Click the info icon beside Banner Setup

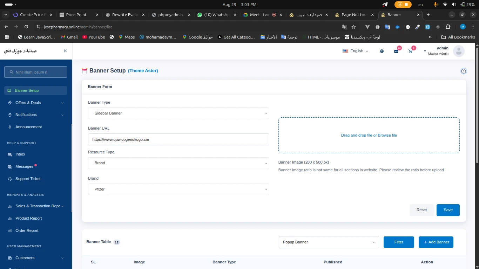coord(464,71)
